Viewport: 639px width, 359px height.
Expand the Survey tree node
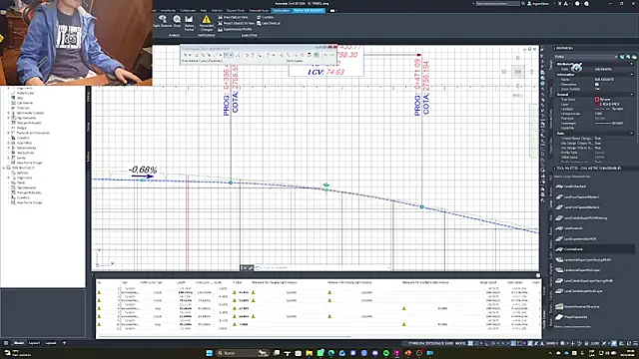click(x=9, y=158)
